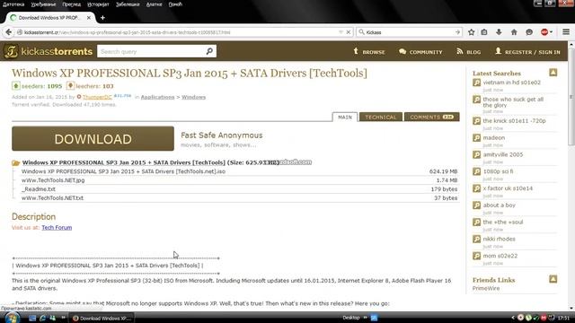Image resolution: width=575 pixels, height=323 pixels.
Task: Open the BROWSE section
Action: pyautogui.click(x=369, y=52)
